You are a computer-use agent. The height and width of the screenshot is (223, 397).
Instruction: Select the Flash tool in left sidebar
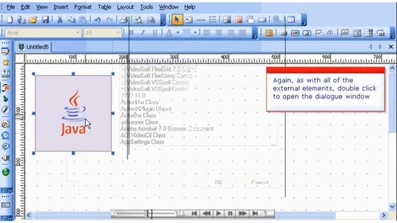tap(6, 110)
